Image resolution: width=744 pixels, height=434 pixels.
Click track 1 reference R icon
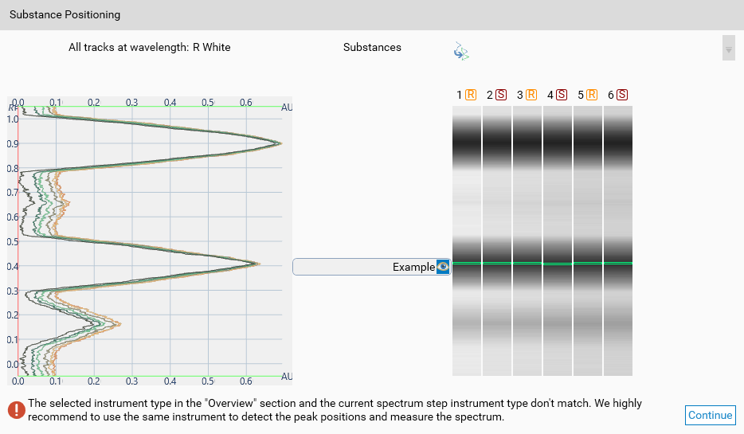471,95
